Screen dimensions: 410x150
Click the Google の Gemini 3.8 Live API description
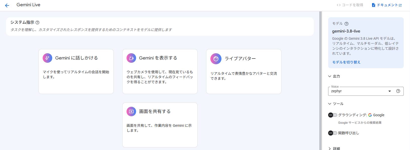click(366, 46)
